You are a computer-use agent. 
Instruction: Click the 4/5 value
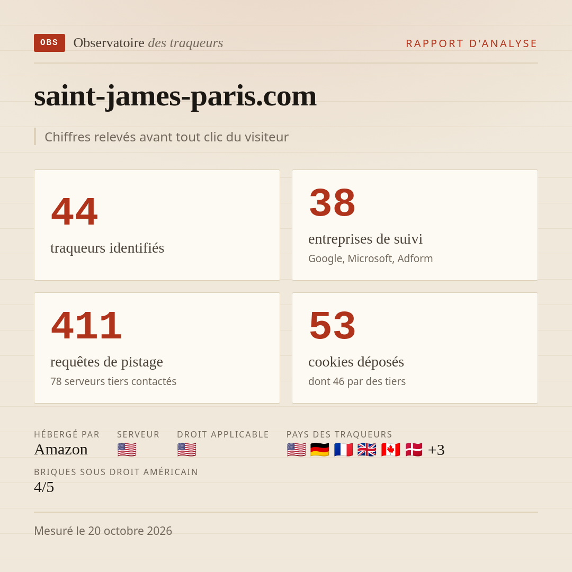[44, 487]
